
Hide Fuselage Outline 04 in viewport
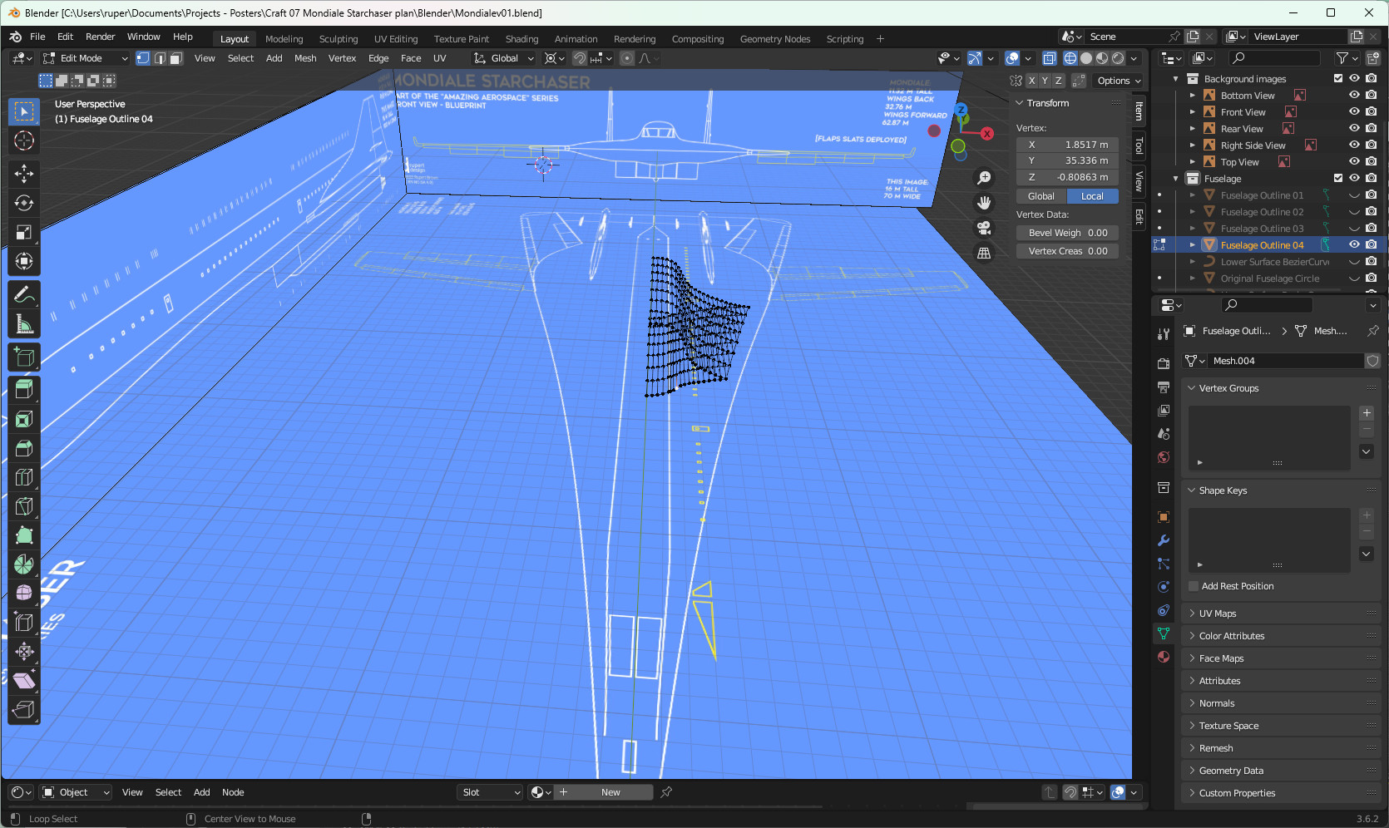1354,244
